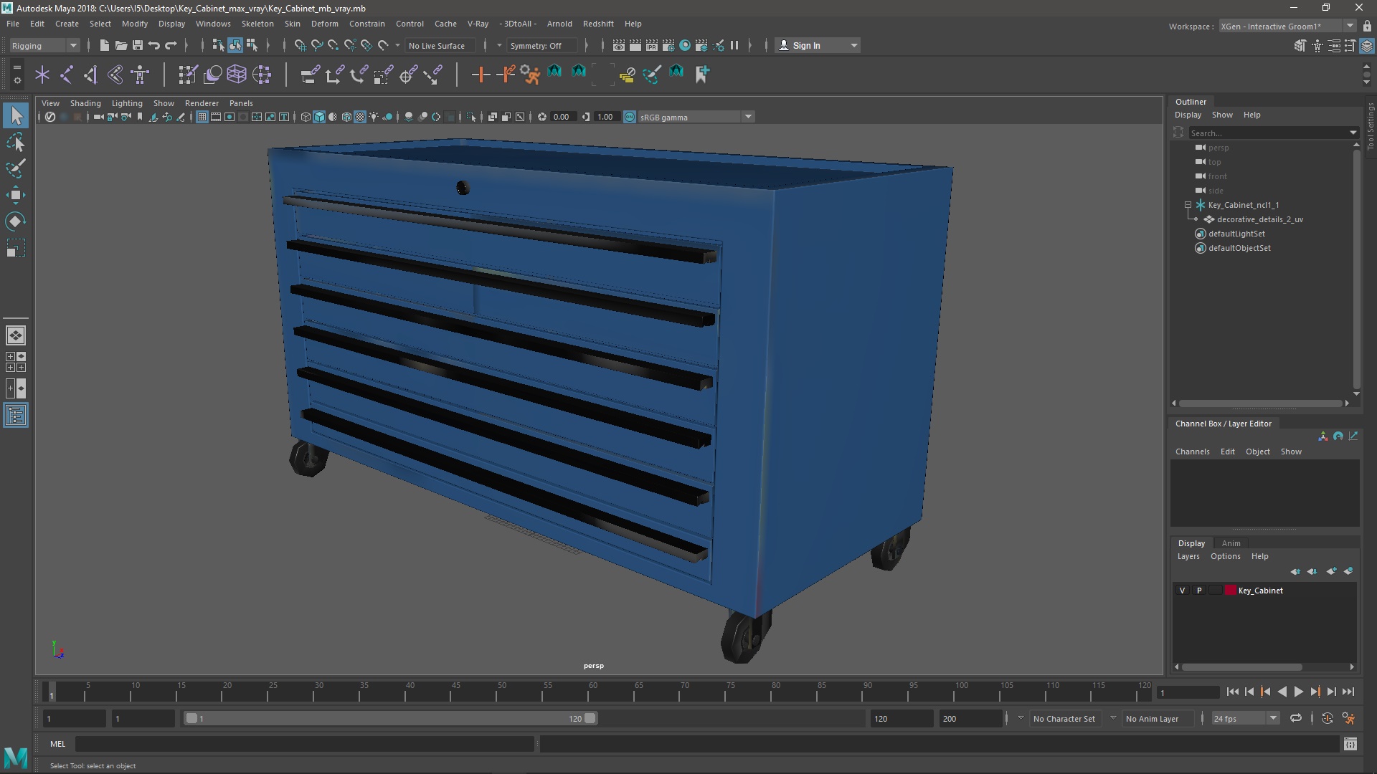Select the Rotate tool
The height and width of the screenshot is (774, 1377).
(x=16, y=221)
